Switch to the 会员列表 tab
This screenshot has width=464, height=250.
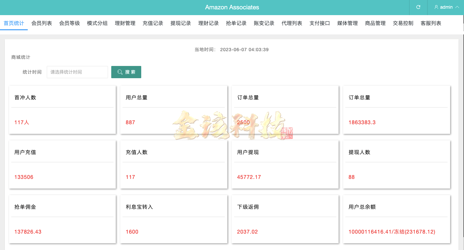point(41,23)
